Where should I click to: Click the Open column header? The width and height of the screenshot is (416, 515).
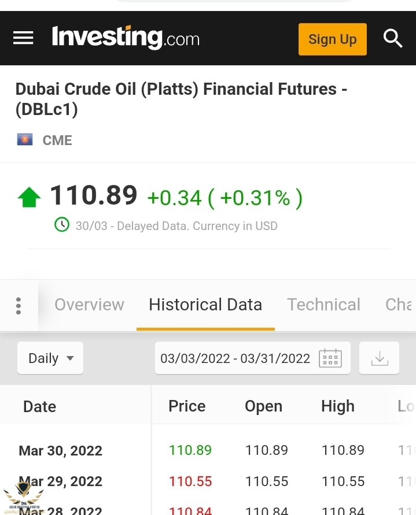point(263,406)
